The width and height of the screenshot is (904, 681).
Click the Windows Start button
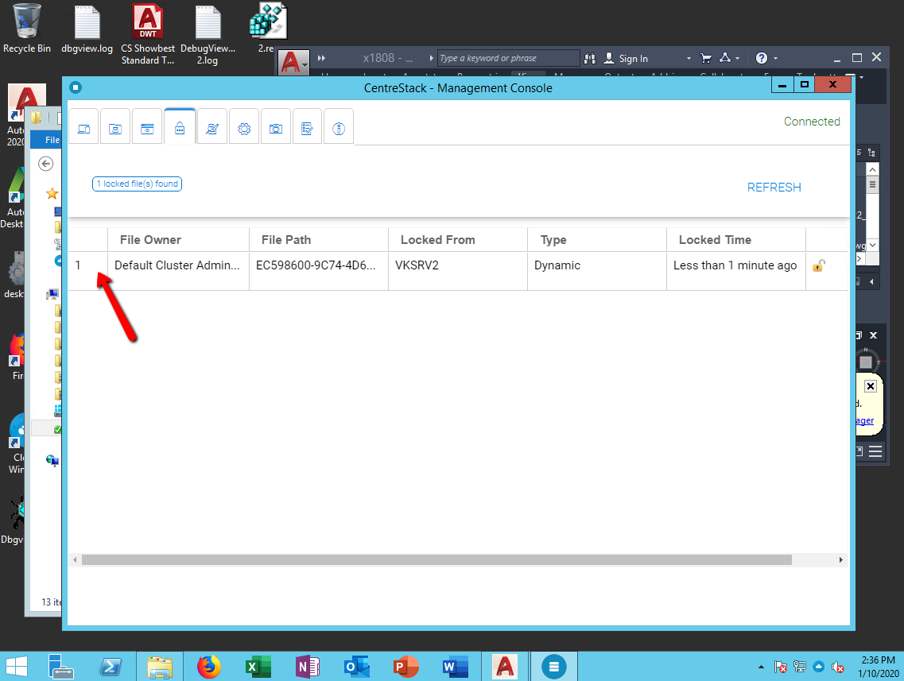coord(16,667)
